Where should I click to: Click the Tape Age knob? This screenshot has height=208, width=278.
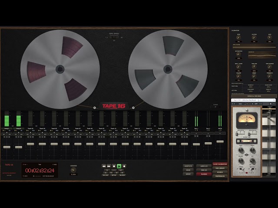click(254, 67)
